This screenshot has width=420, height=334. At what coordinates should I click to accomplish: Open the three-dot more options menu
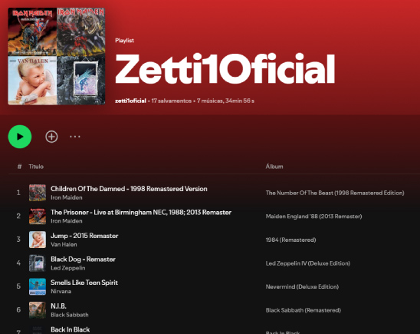[x=75, y=137]
